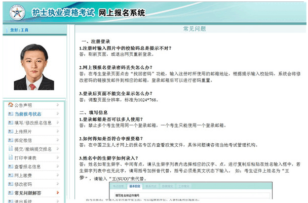Go to 当前报考状态 in sidebar

(x=28, y=114)
